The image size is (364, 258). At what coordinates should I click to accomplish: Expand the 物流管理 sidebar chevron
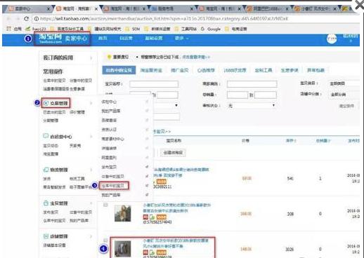click(x=91, y=170)
